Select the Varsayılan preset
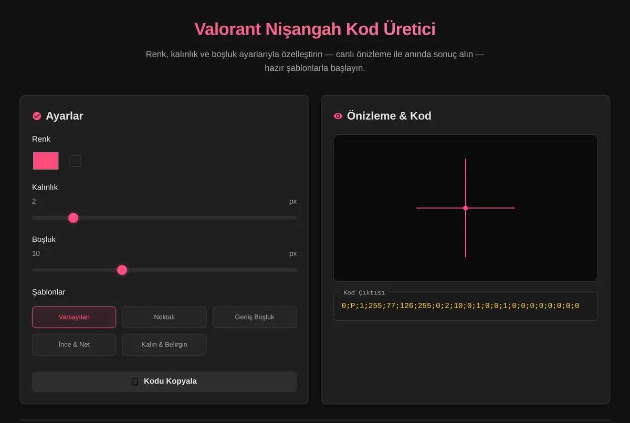 coord(74,317)
